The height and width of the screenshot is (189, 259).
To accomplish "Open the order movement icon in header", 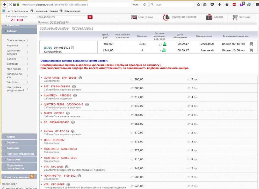I will tap(166, 17).
